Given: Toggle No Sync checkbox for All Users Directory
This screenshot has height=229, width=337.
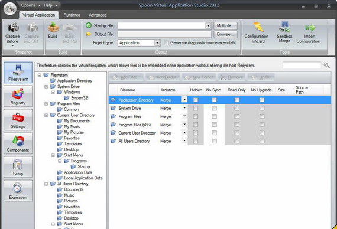Looking at the screenshot, I should coord(214,141).
